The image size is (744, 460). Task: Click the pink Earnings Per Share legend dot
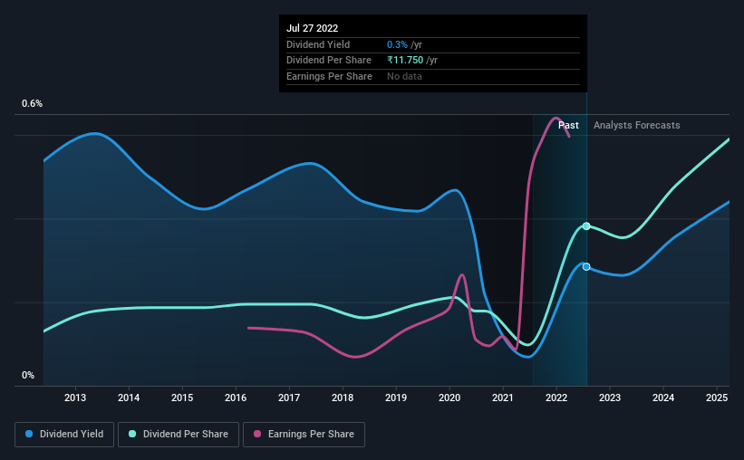point(257,434)
